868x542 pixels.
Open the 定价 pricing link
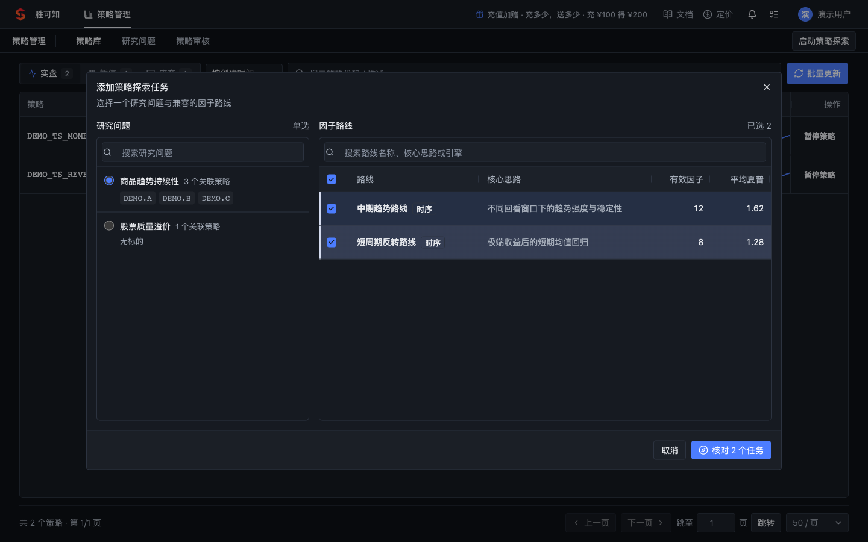tap(718, 14)
